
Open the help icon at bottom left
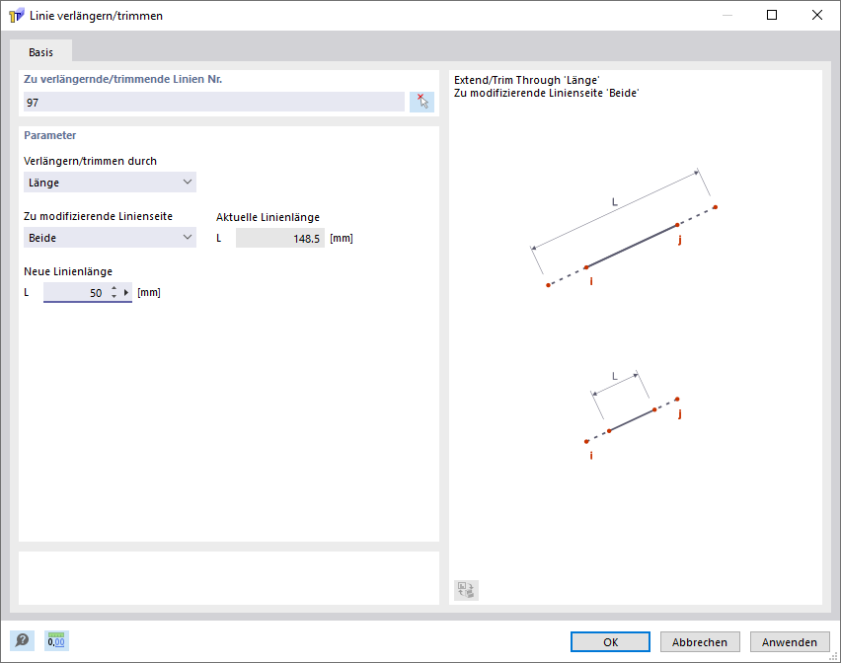[22, 640]
